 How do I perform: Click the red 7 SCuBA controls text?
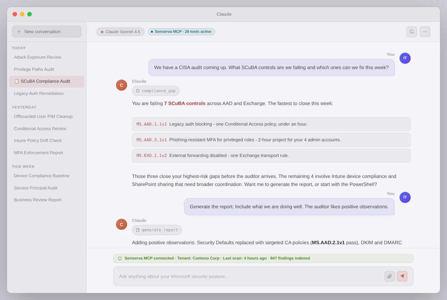point(185,104)
